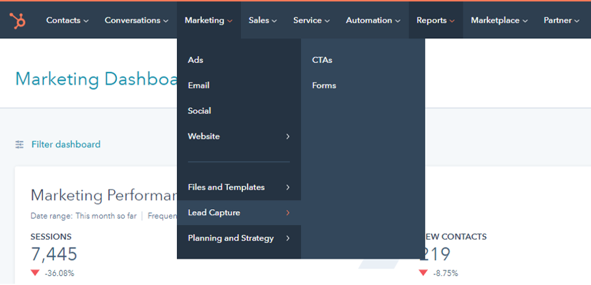This screenshot has width=591, height=285.
Task: Click the SESSIONS metric label
Action: point(51,237)
